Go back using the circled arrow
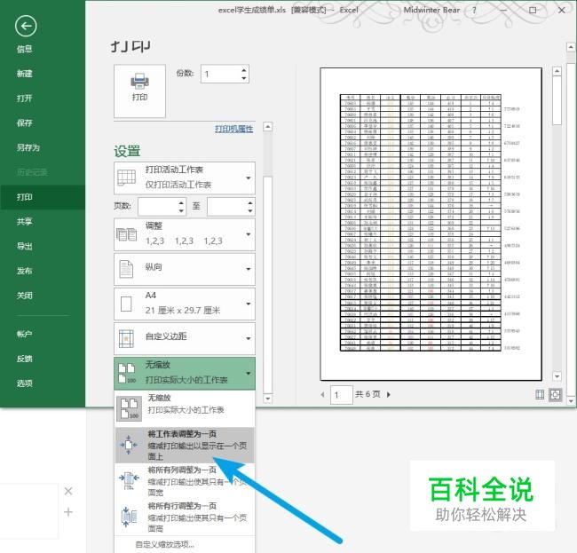This screenshot has width=577, height=553. pos(26,26)
